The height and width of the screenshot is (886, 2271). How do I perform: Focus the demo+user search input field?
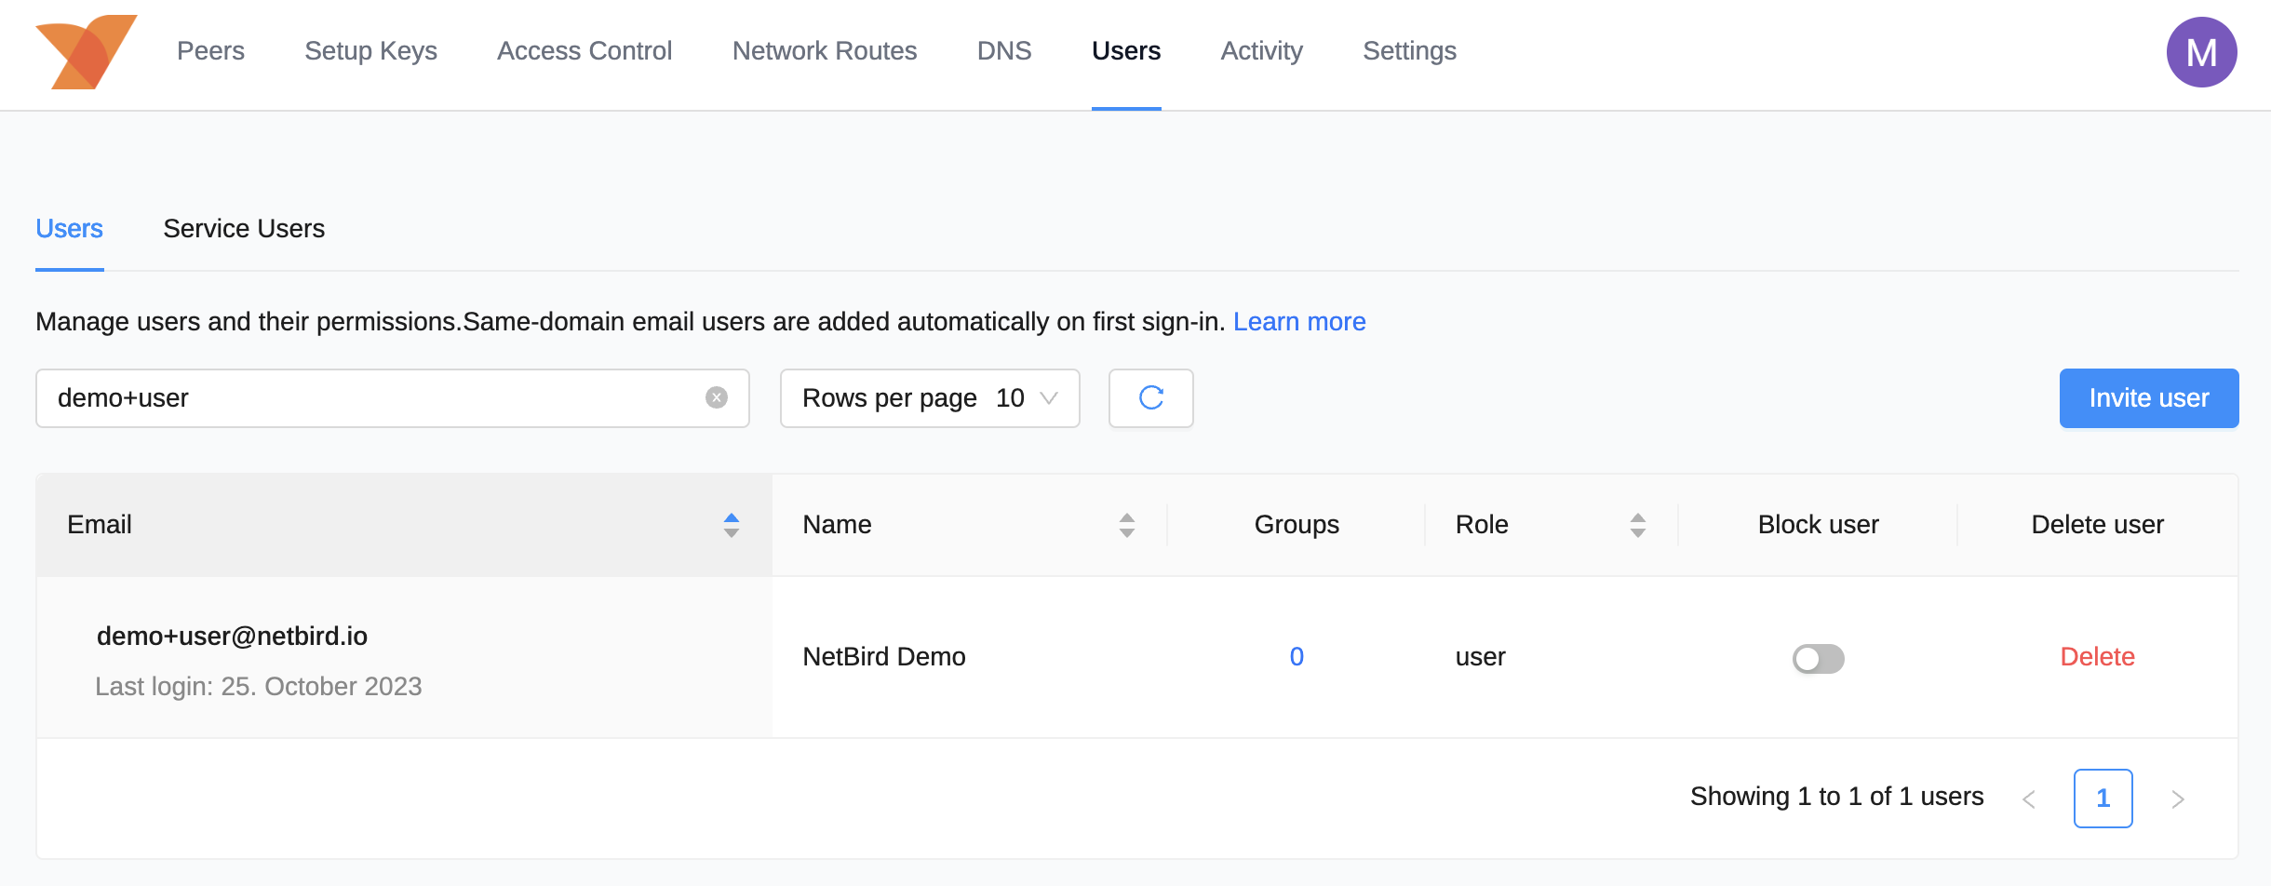coord(372,398)
